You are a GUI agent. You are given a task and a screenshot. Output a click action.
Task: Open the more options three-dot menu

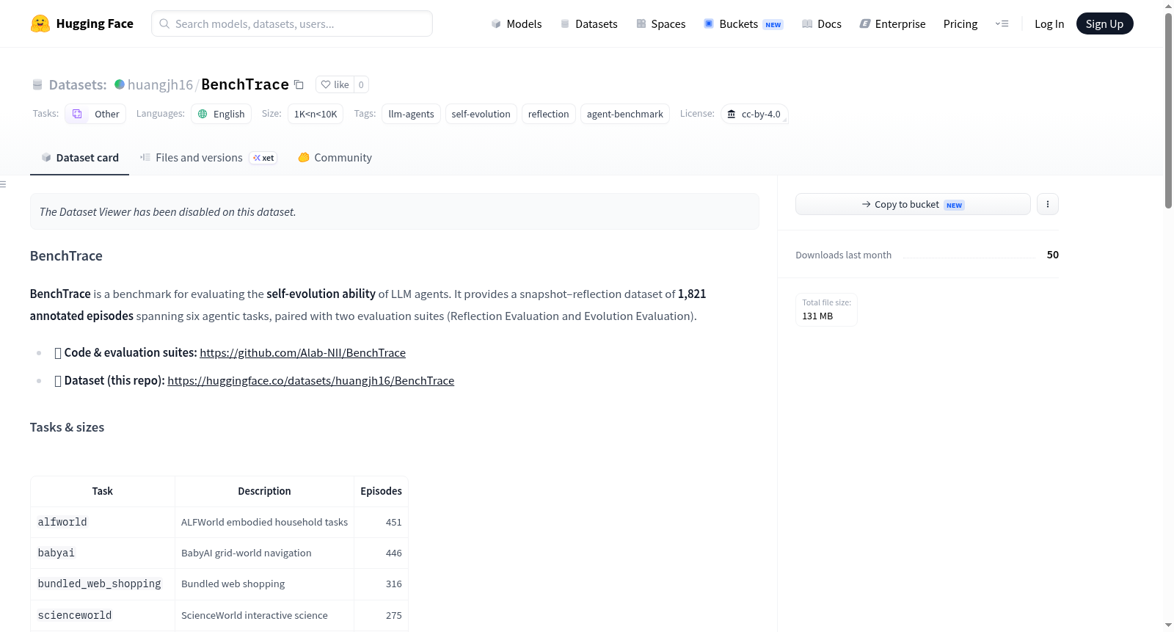point(1048,204)
